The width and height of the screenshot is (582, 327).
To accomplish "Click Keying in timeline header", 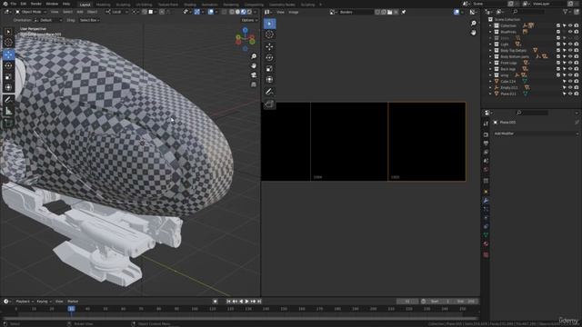I will [44, 302].
